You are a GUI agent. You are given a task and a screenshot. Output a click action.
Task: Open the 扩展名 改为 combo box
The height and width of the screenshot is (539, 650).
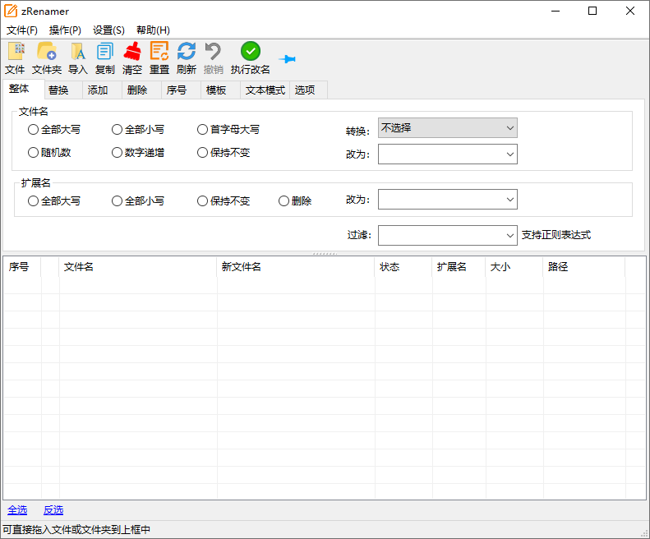pyautogui.click(x=447, y=200)
